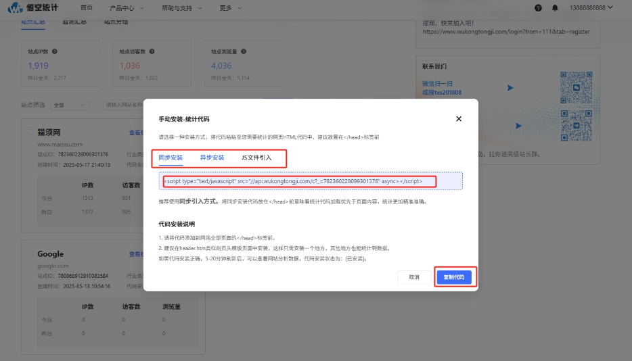
Task: Click help icon next to 站点访客数
Action: click(152, 51)
